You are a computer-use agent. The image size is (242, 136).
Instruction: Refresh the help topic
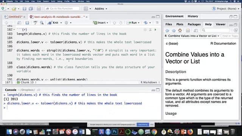(x=236, y=30)
